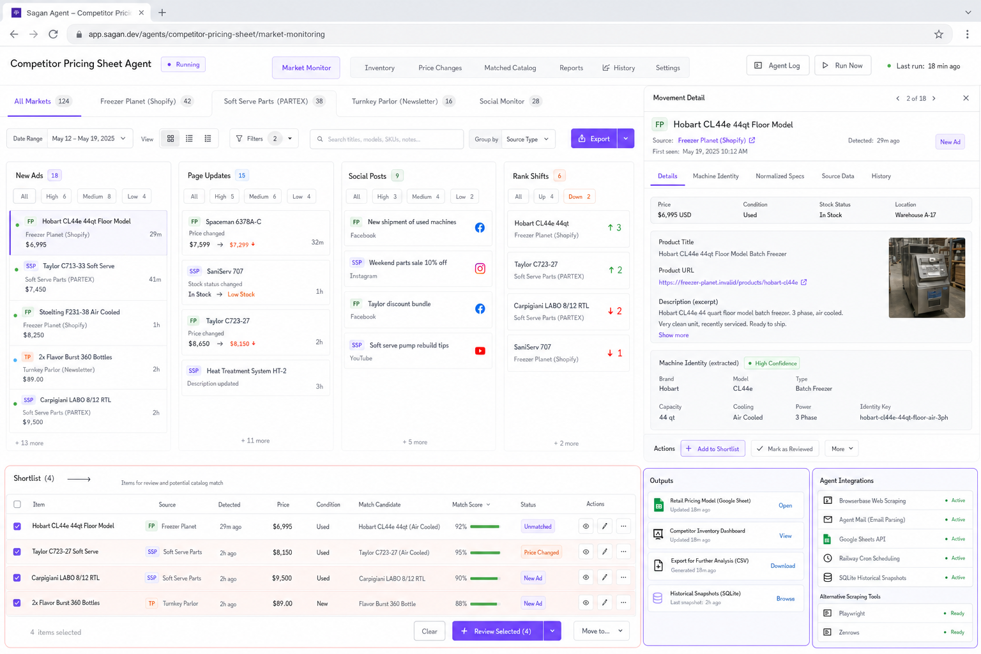Click Browserbase Web Scraping integration icon
Image resolution: width=981 pixels, height=654 pixels.
[828, 501]
